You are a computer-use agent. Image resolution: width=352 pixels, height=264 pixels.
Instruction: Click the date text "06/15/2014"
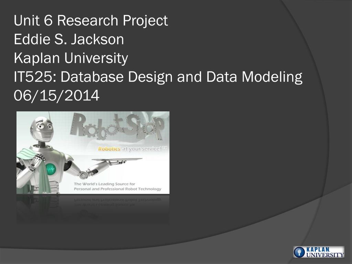click(57, 96)
